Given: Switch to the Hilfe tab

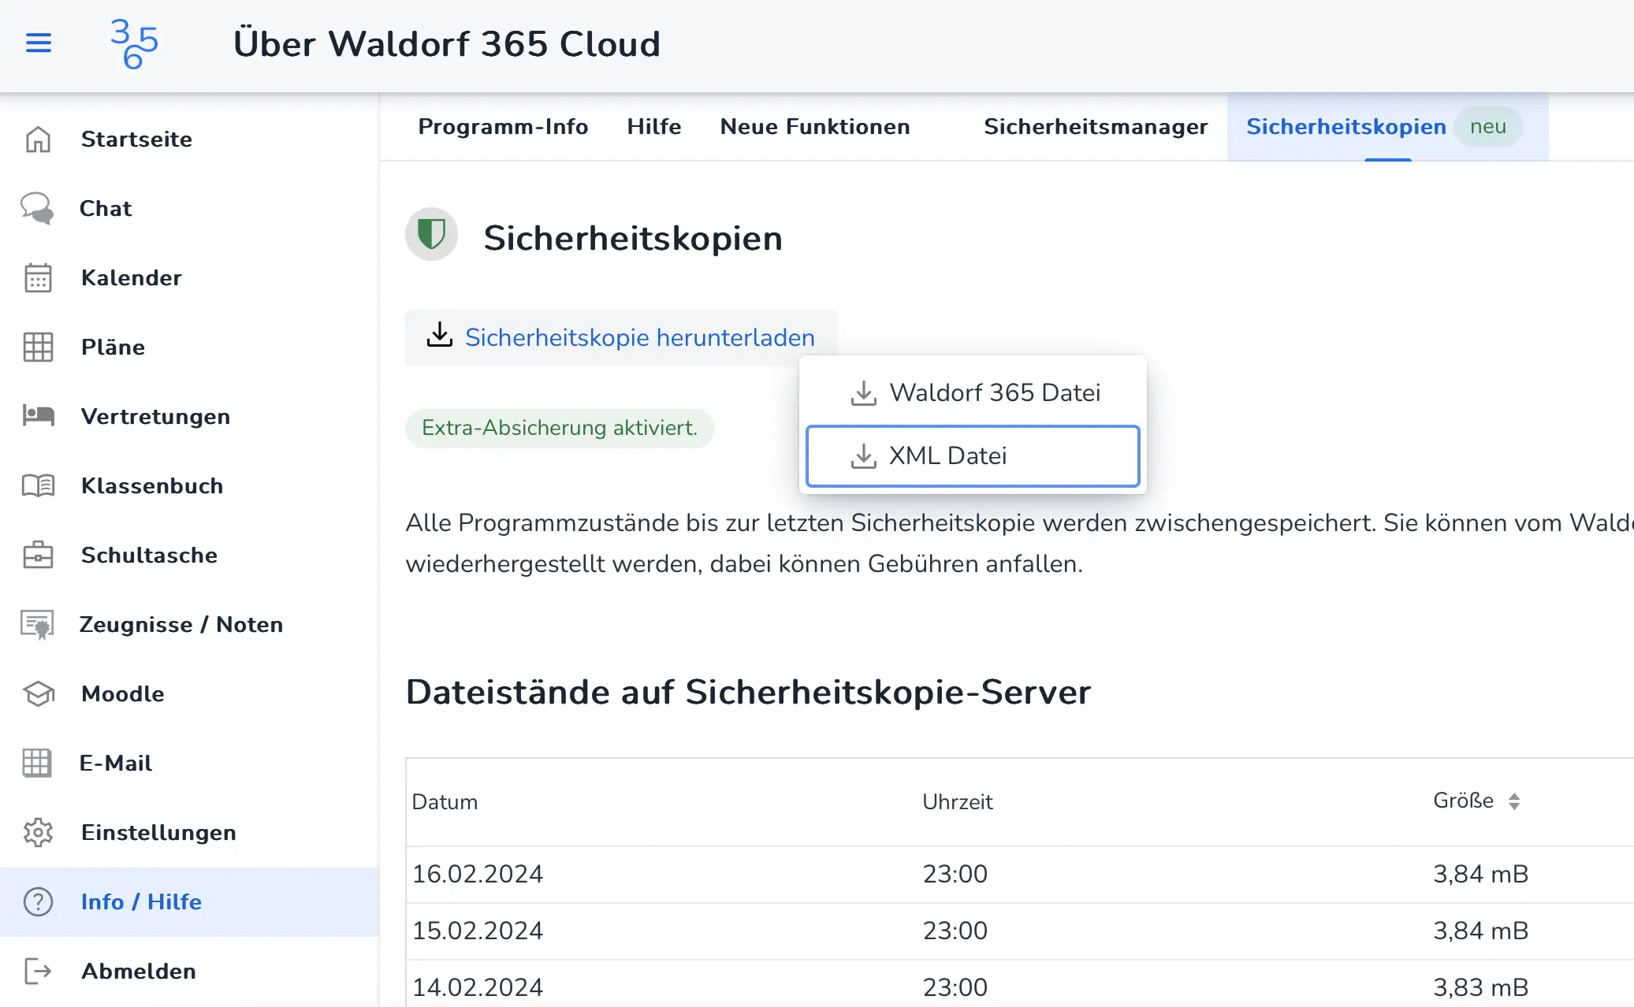Looking at the screenshot, I should [x=653, y=127].
